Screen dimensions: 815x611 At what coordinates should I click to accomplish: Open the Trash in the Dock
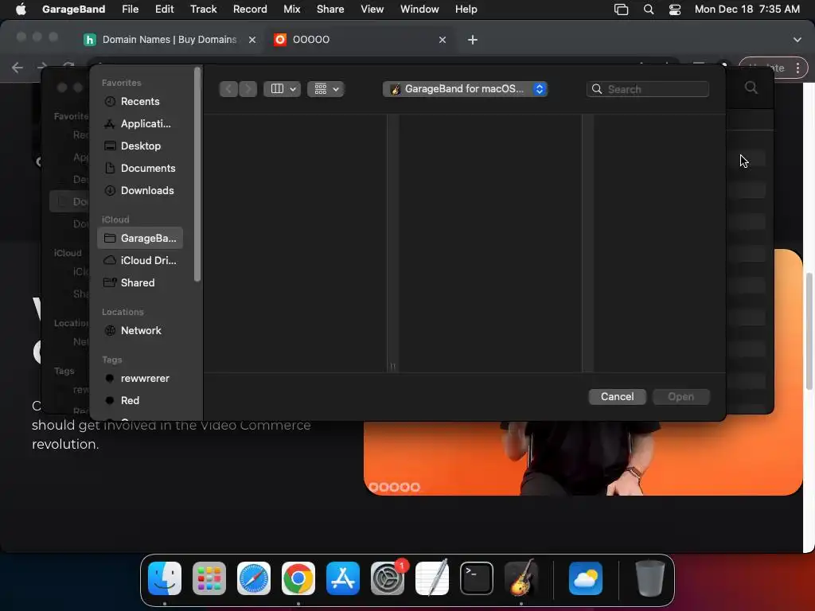pyautogui.click(x=649, y=578)
